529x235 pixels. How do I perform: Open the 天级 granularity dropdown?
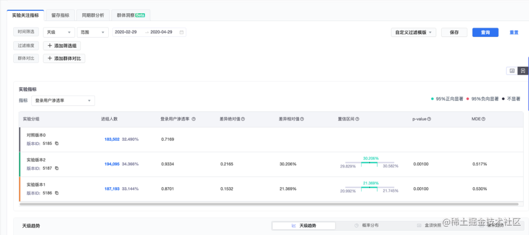pos(59,32)
